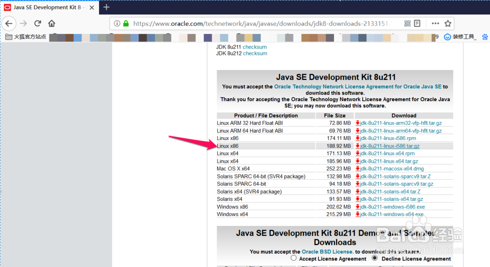Click the forward navigation arrow
This screenshot has width=490, height=267.
(24, 24)
